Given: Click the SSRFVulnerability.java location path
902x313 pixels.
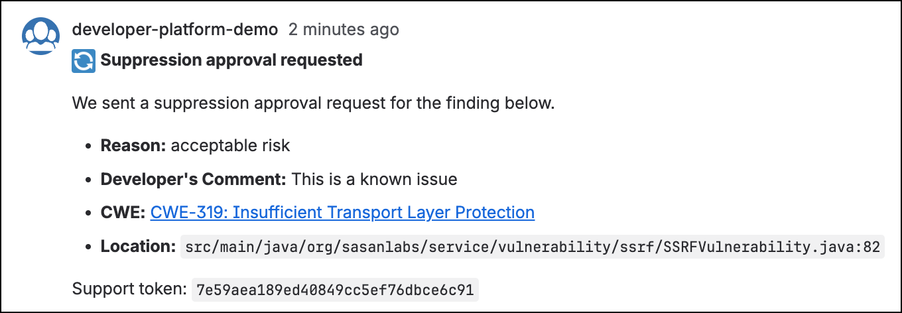Looking at the screenshot, I should click(x=532, y=247).
